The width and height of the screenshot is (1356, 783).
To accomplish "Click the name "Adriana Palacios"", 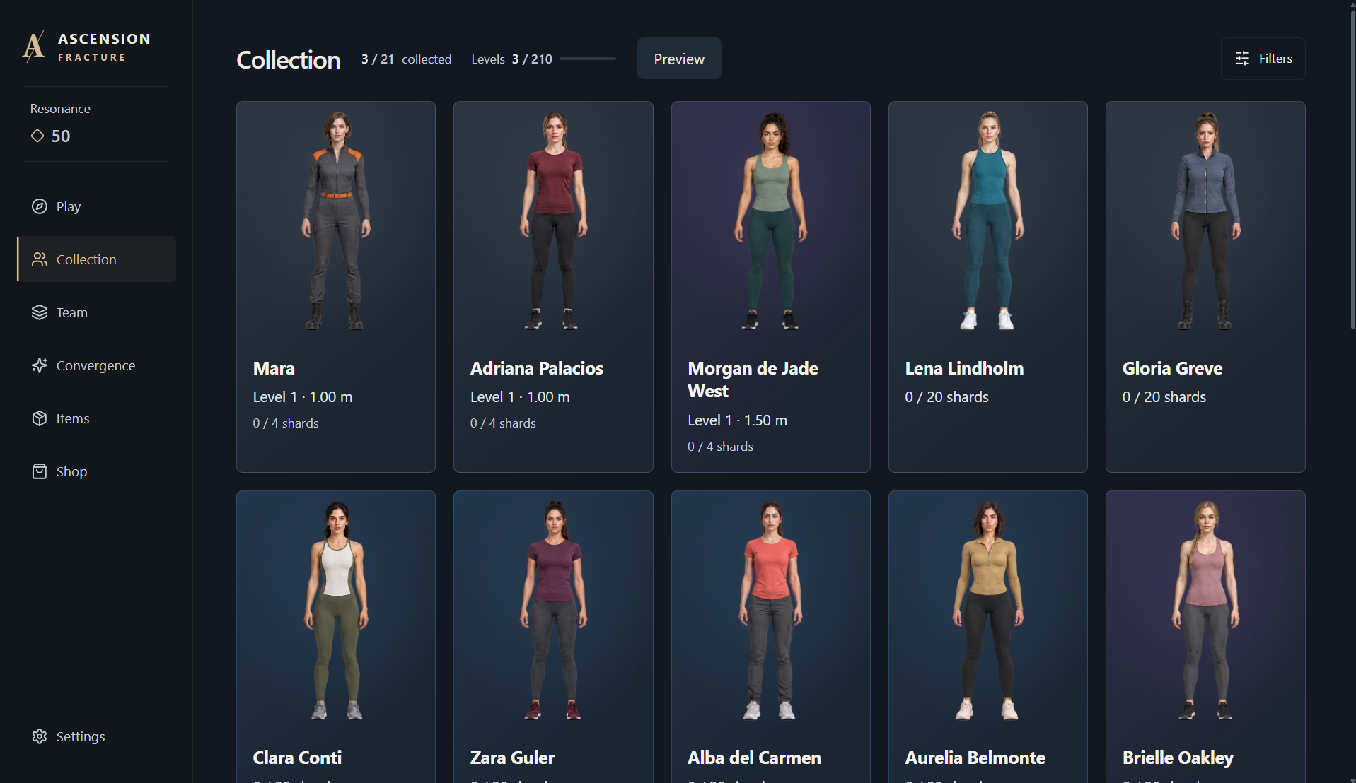I will (x=537, y=368).
